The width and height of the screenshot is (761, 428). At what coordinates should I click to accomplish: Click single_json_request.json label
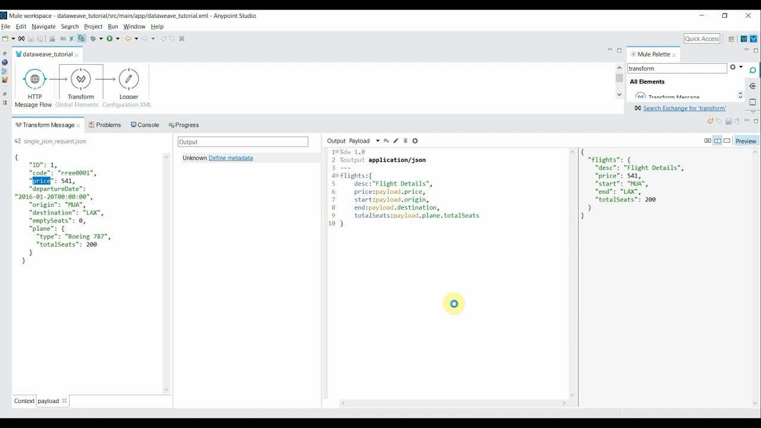pyautogui.click(x=55, y=141)
